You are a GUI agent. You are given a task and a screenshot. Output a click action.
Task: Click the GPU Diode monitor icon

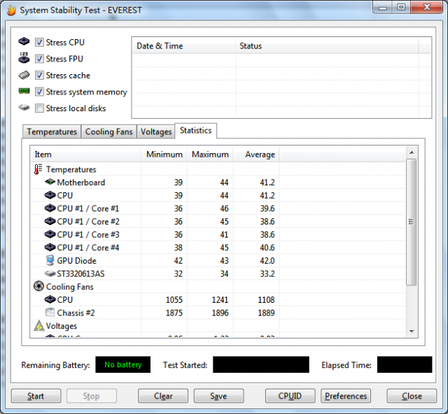click(x=50, y=260)
